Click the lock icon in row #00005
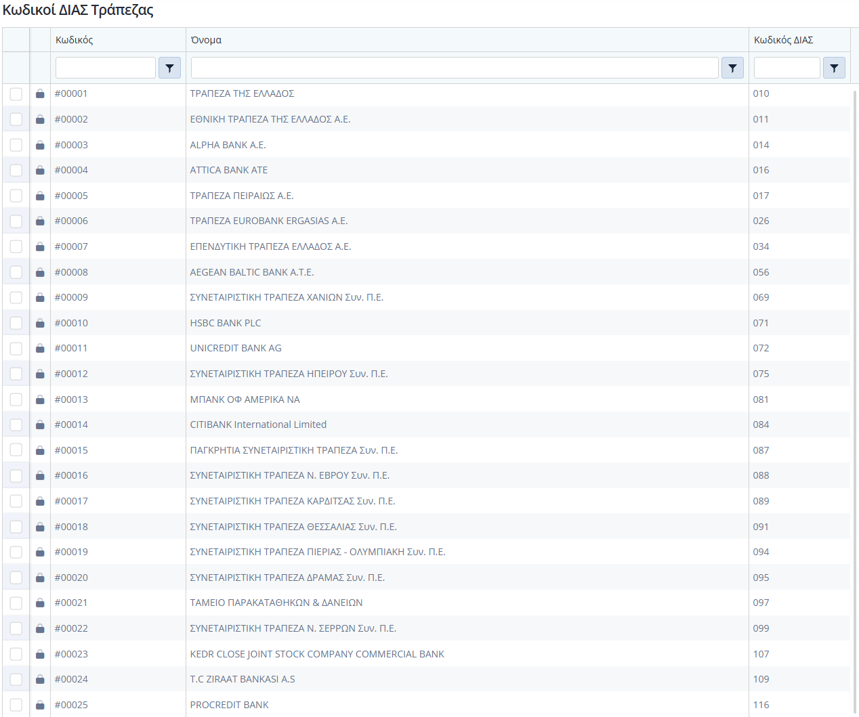Viewport: 859px width, 717px height. [40, 196]
